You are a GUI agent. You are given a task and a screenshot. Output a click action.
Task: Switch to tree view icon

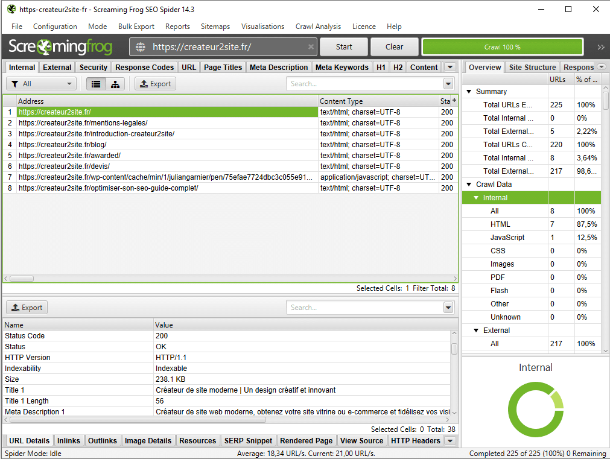[x=115, y=84]
